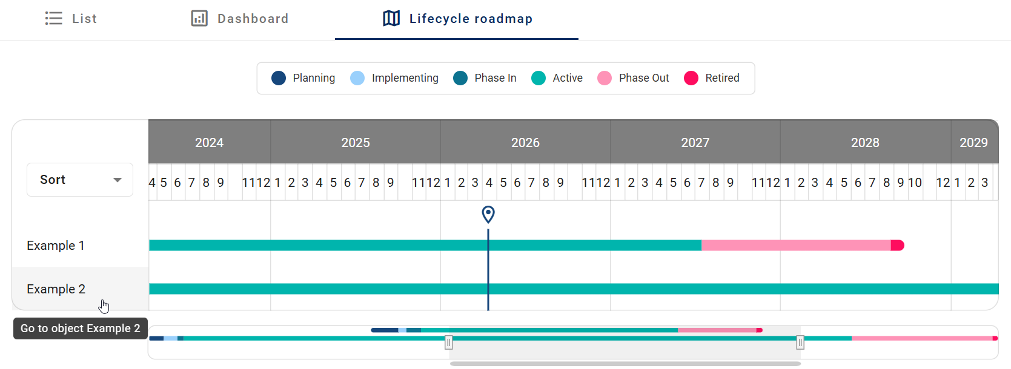Click the 2029 year header

pos(974,142)
